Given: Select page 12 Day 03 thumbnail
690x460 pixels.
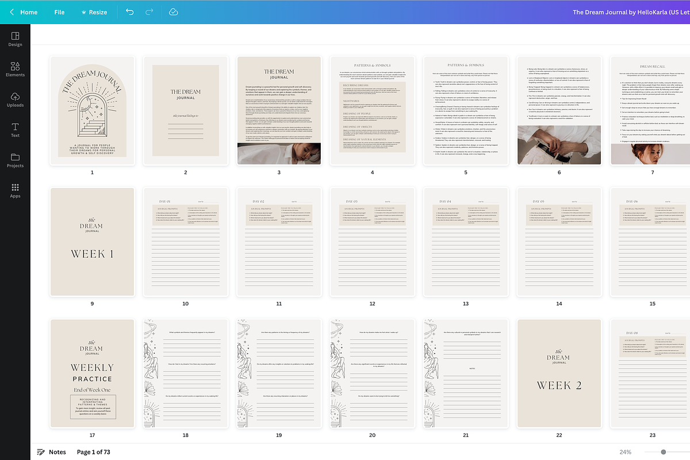Looking at the screenshot, I should tap(373, 241).
